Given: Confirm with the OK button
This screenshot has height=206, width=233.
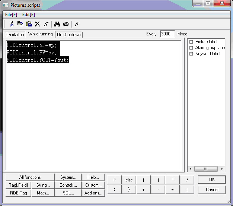Looking at the screenshot, I should tap(212, 180).
